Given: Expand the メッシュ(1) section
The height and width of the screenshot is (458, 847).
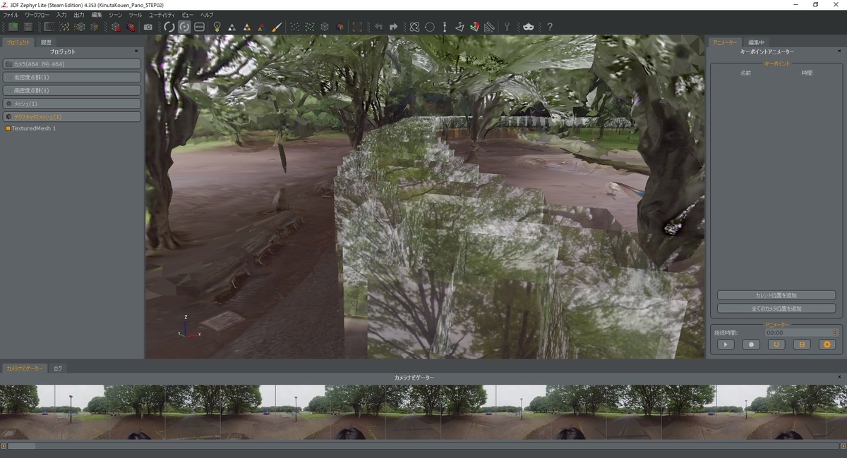Looking at the screenshot, I should (x=72, y=104).
